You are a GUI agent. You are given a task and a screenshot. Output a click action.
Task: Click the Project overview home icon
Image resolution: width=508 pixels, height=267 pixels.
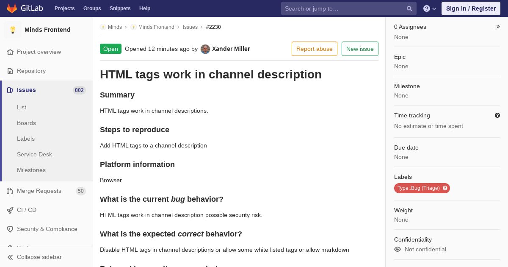click(x=10, y=52)
